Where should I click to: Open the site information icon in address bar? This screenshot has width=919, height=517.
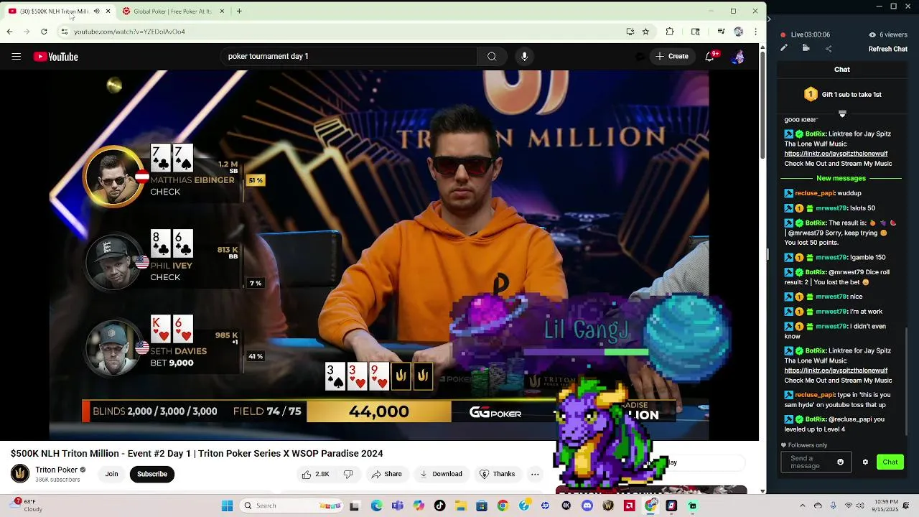(x=65, y=32)
